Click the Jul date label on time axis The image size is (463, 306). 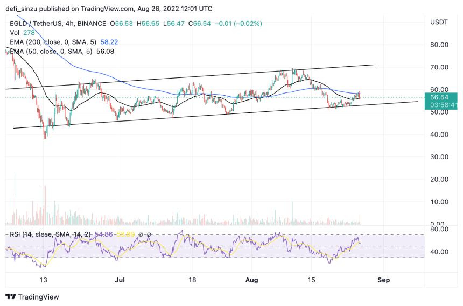[120, 280]
